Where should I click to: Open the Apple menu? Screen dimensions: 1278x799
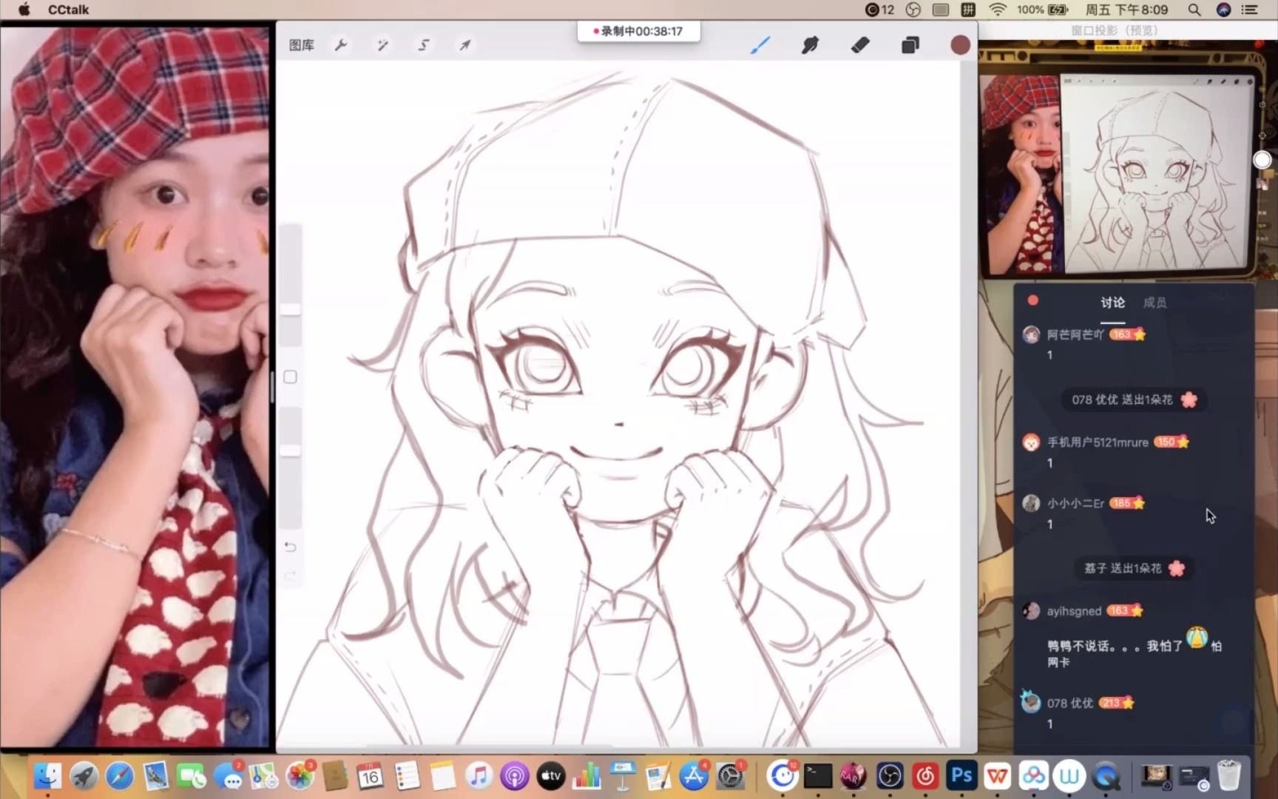point(24,10)
